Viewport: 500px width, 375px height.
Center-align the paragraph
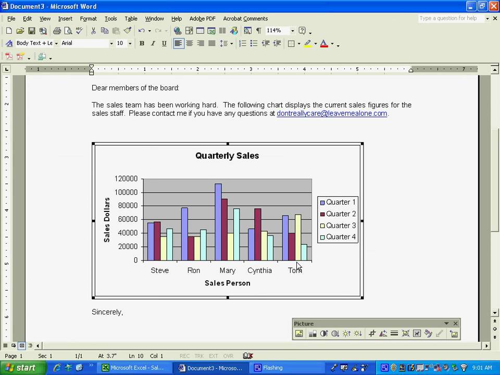tap(190, 43)
